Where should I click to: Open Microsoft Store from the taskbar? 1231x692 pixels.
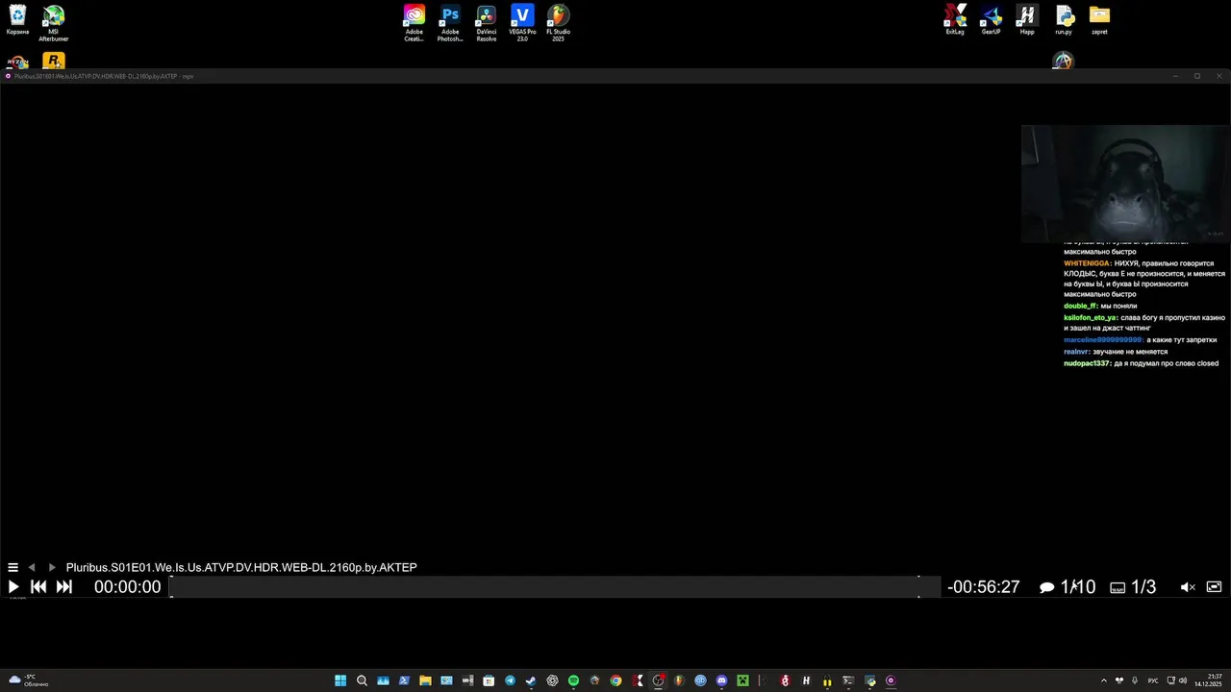click(489, 680)
